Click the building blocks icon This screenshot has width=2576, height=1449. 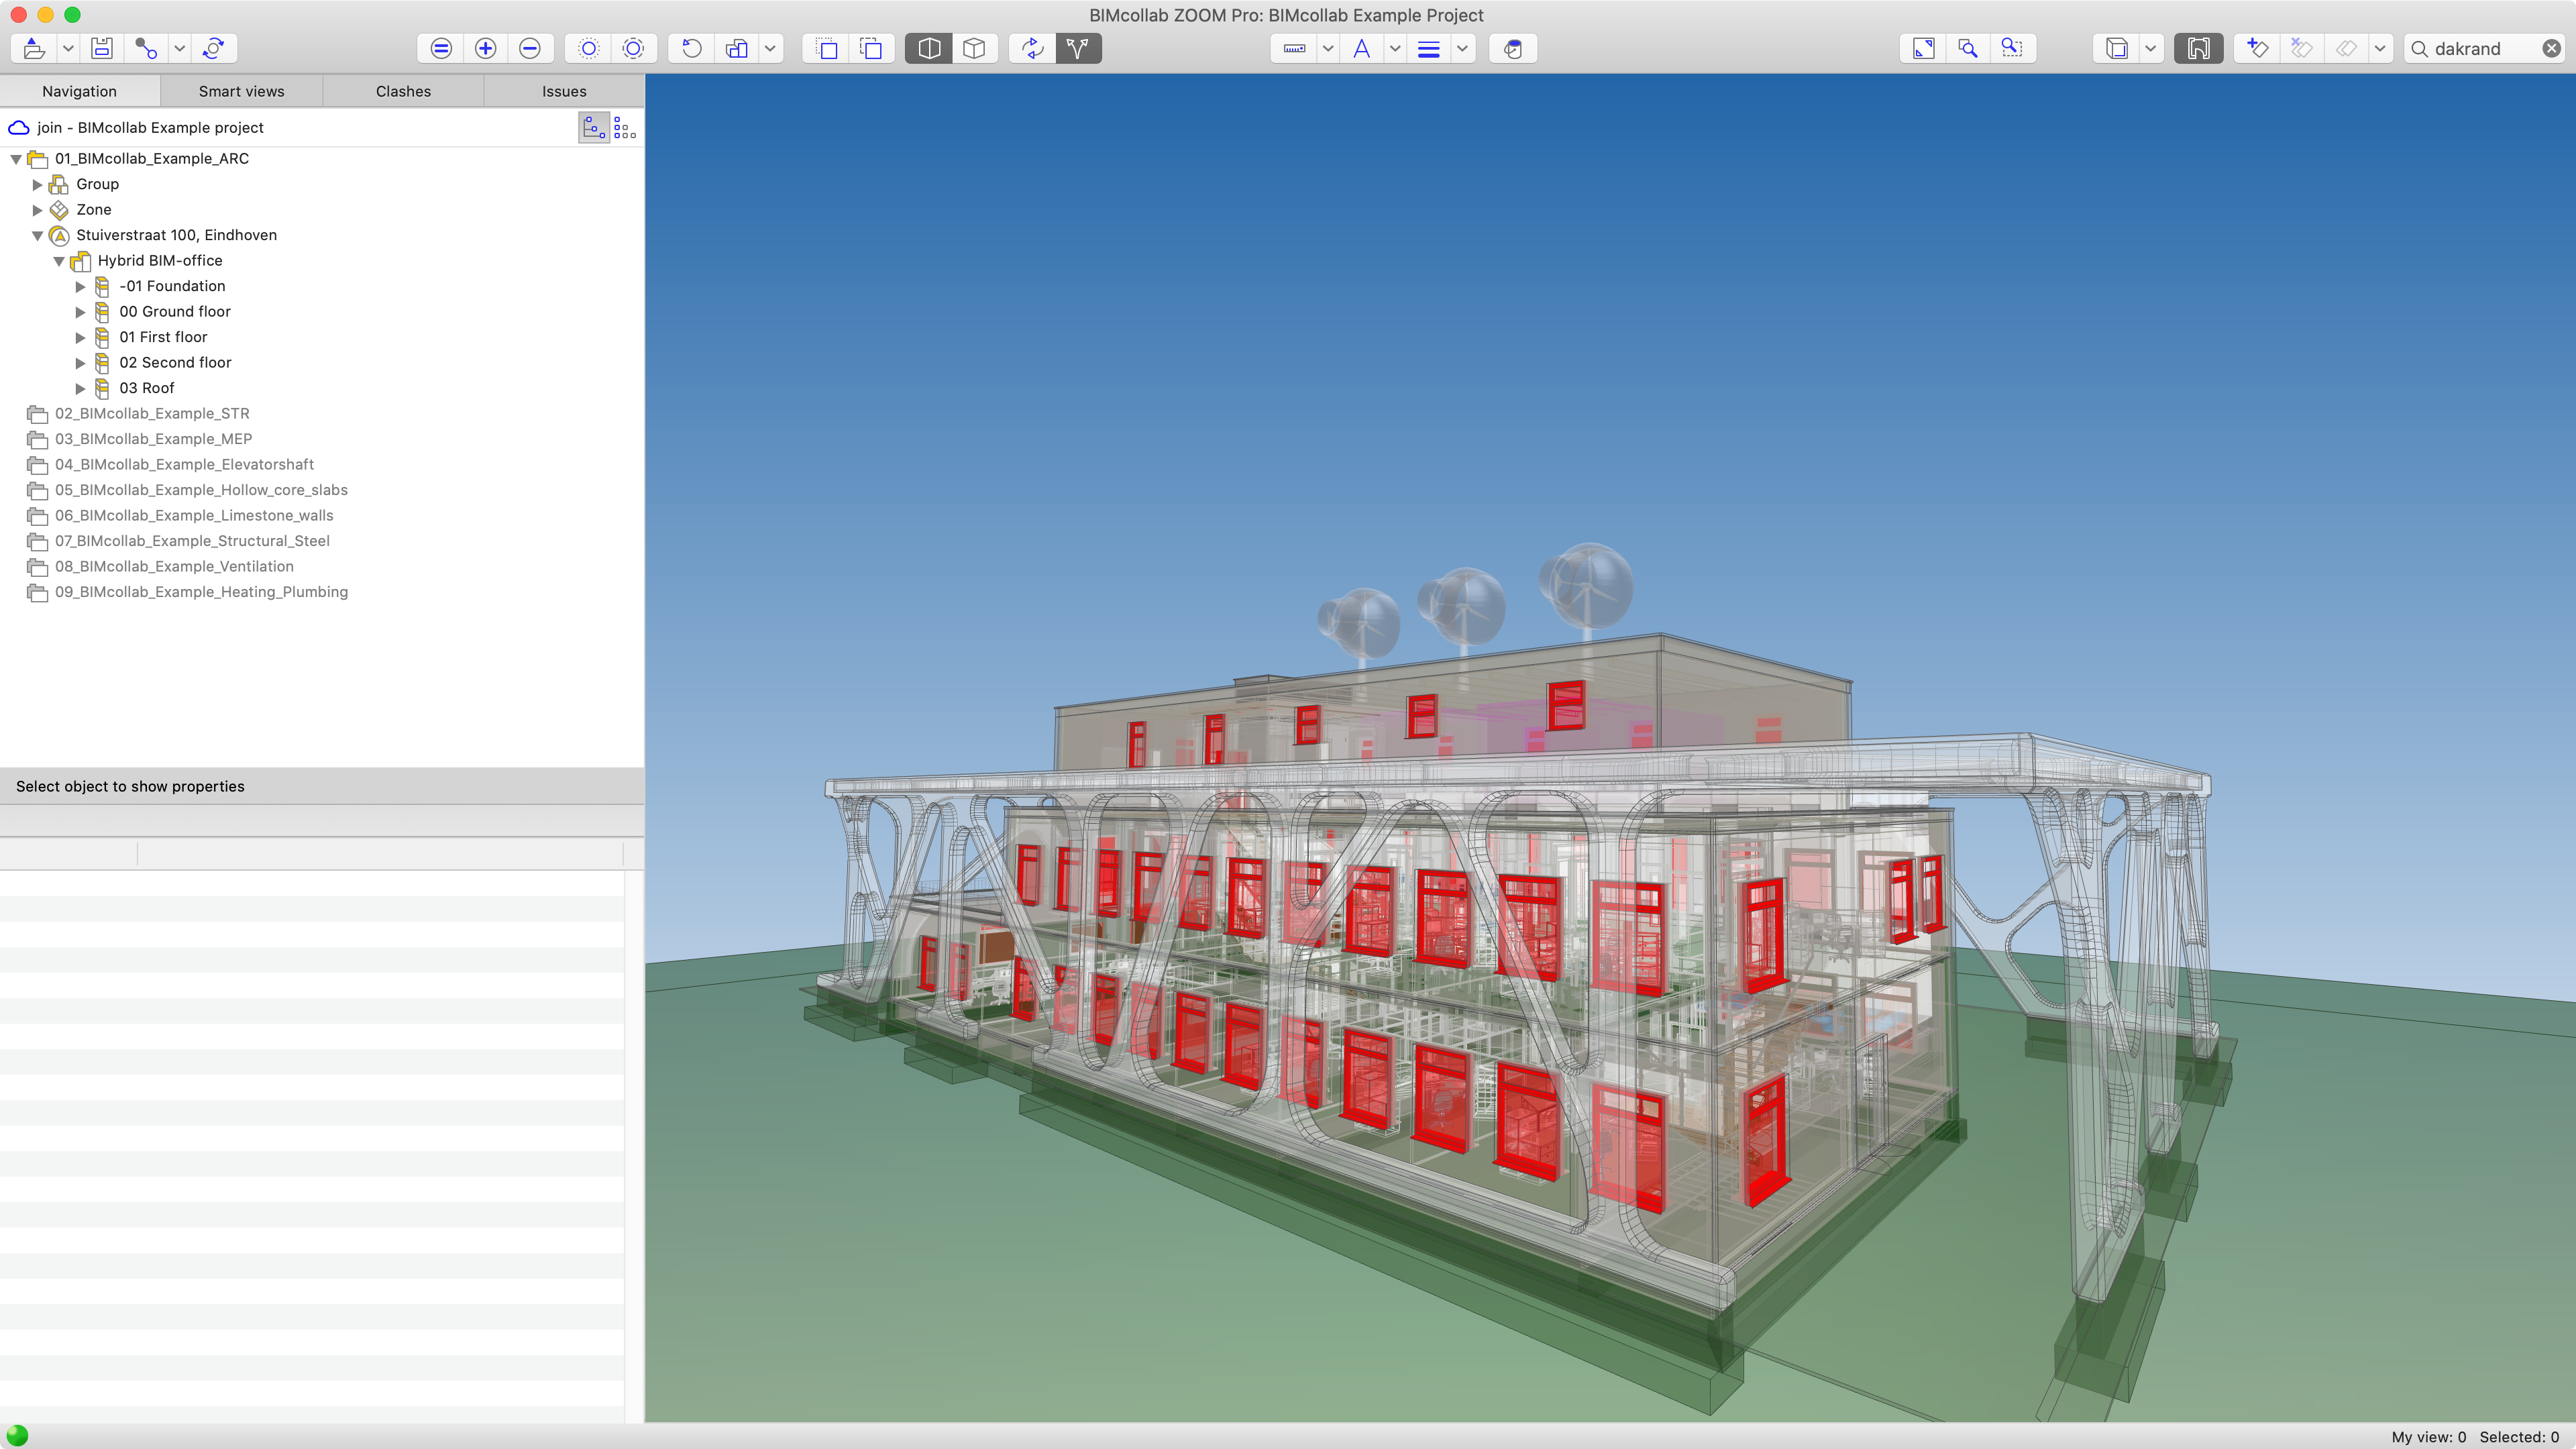(x=737, y=48)
